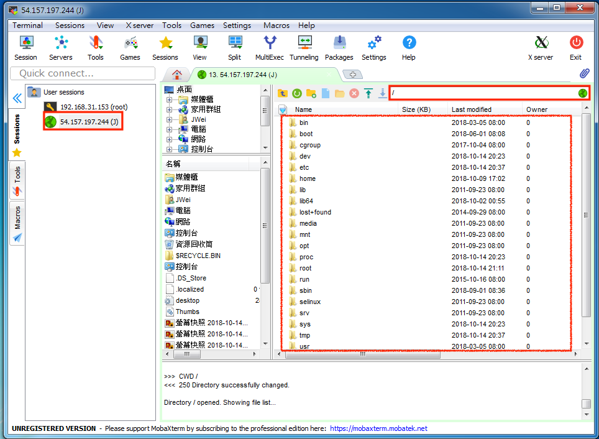This screenshot has width=599, height=439.
Task: Open the Session toolbar icon
Action: (26, 48)
